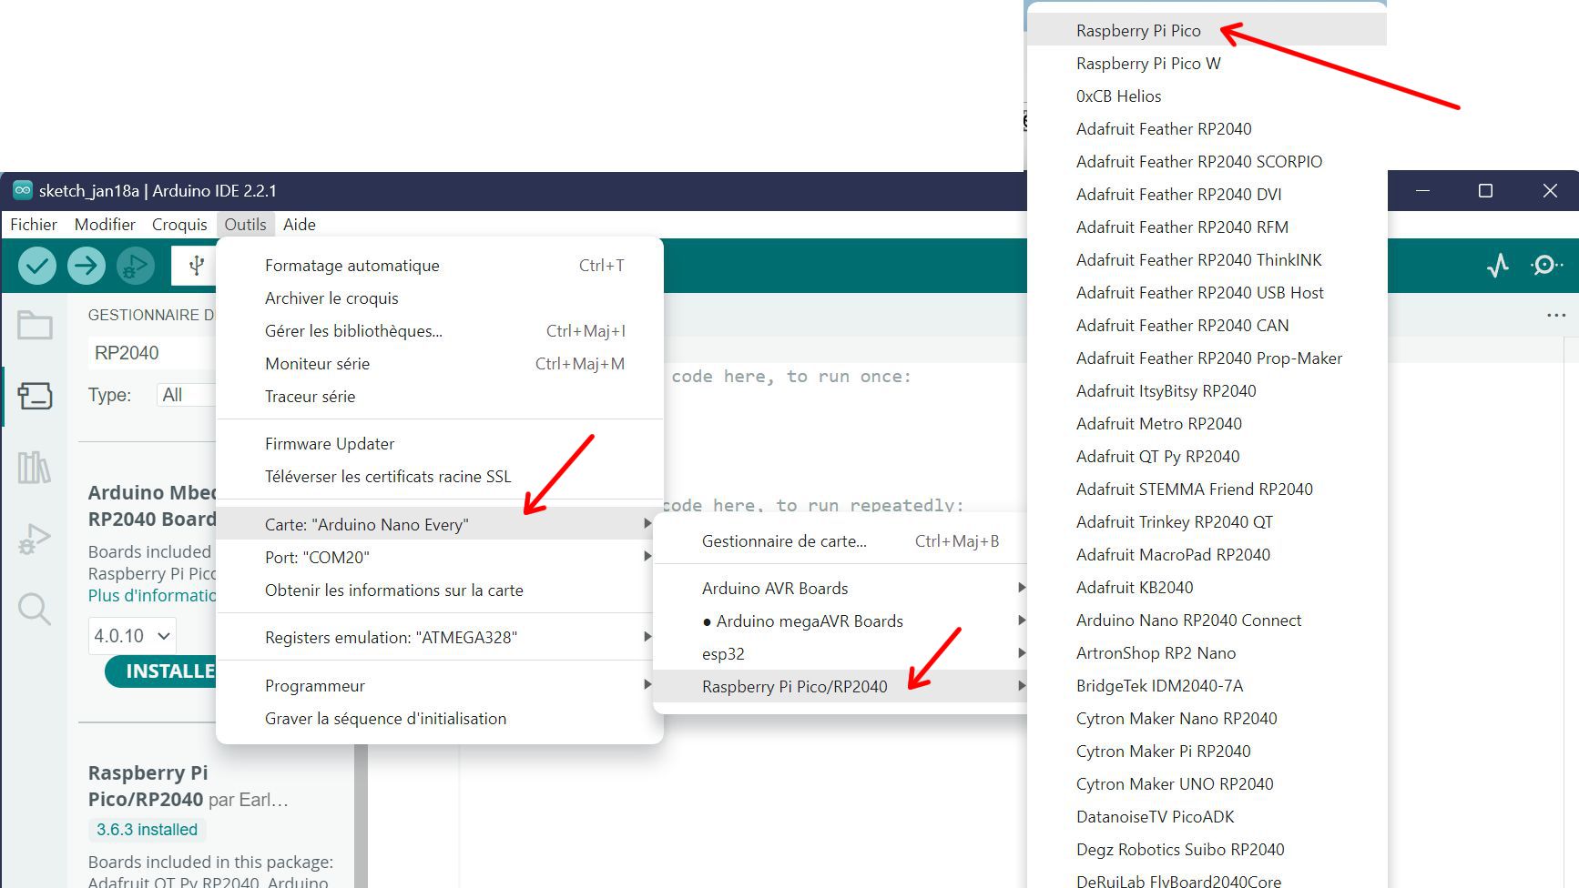Expand the Programmeur submenu
The width and height of the screenshot is (1579, 888).
(440, 686)
